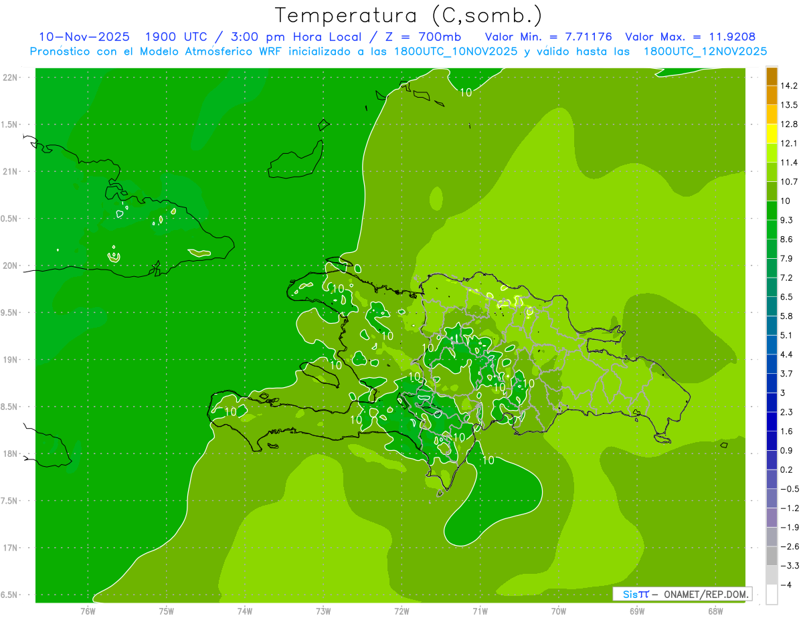Click the '13.5' colorbar value
803x620 pixels.
[789, 105]
